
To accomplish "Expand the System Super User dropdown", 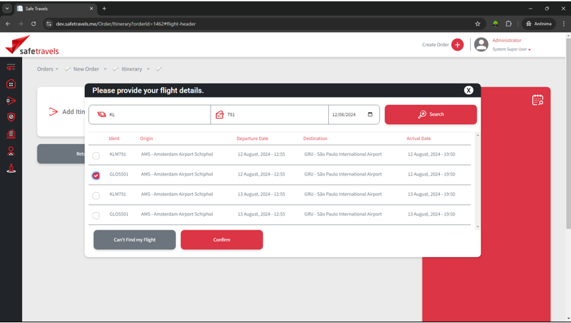I will click(x=530, y=49).
